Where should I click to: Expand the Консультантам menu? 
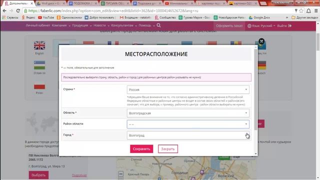(124, 25)
